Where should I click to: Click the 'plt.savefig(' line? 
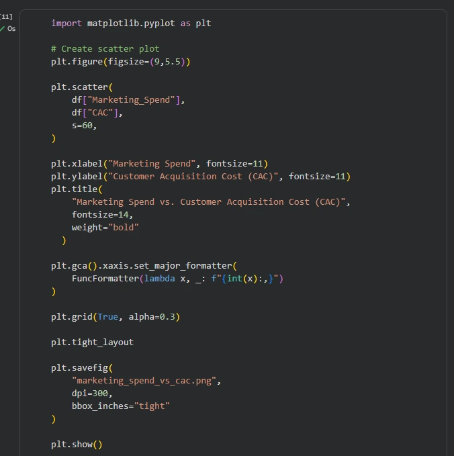point(82,367)
